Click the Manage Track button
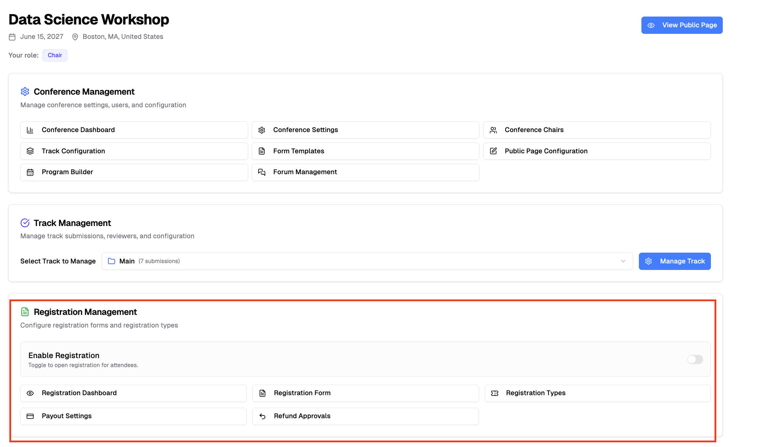This screenshot has width=757, height=447. (675, 261)
